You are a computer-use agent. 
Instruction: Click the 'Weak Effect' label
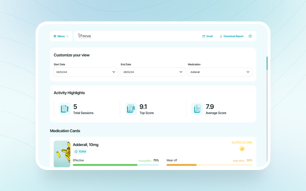[x=239, y=161]
